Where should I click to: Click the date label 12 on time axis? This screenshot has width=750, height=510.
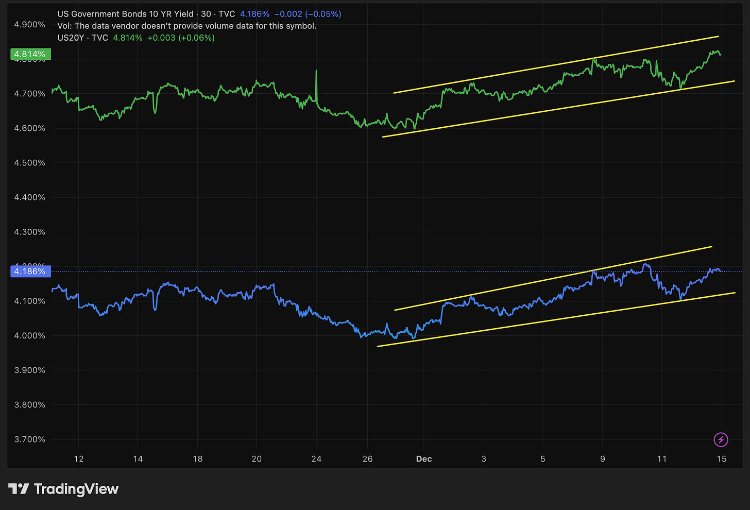point(78,458)
